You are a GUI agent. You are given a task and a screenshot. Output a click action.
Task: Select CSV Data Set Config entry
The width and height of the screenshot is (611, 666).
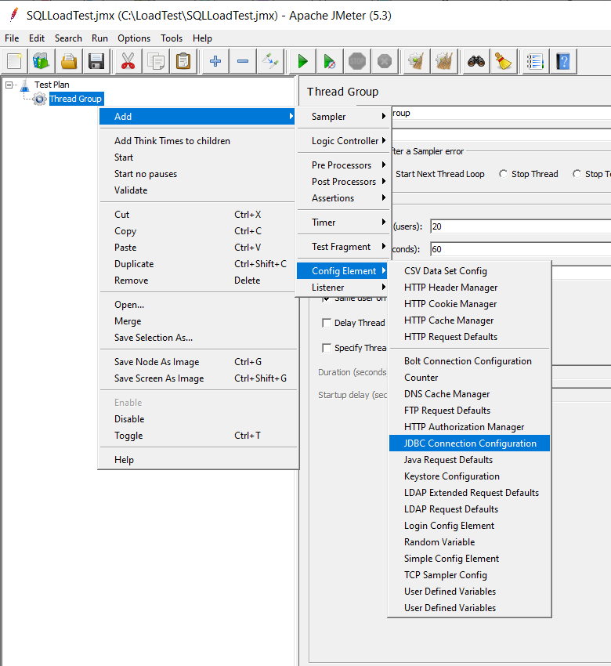click(x=445, y=271)
